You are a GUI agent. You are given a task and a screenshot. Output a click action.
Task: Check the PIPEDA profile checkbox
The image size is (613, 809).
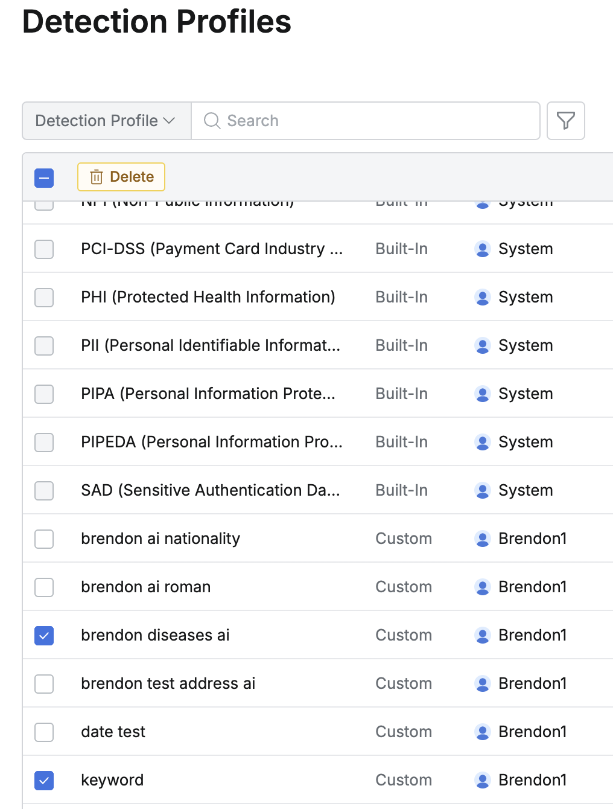[44, 442]
